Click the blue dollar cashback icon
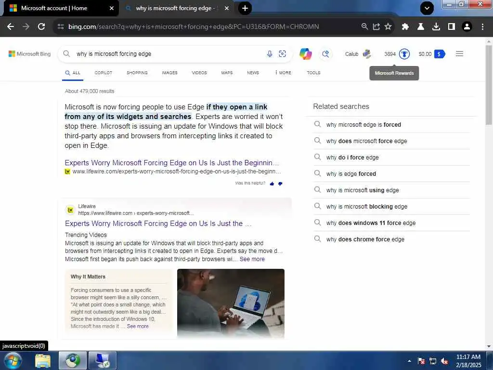 440,54
